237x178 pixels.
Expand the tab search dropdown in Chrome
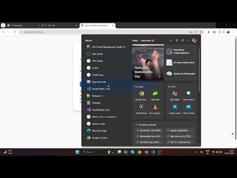[3, 25]
